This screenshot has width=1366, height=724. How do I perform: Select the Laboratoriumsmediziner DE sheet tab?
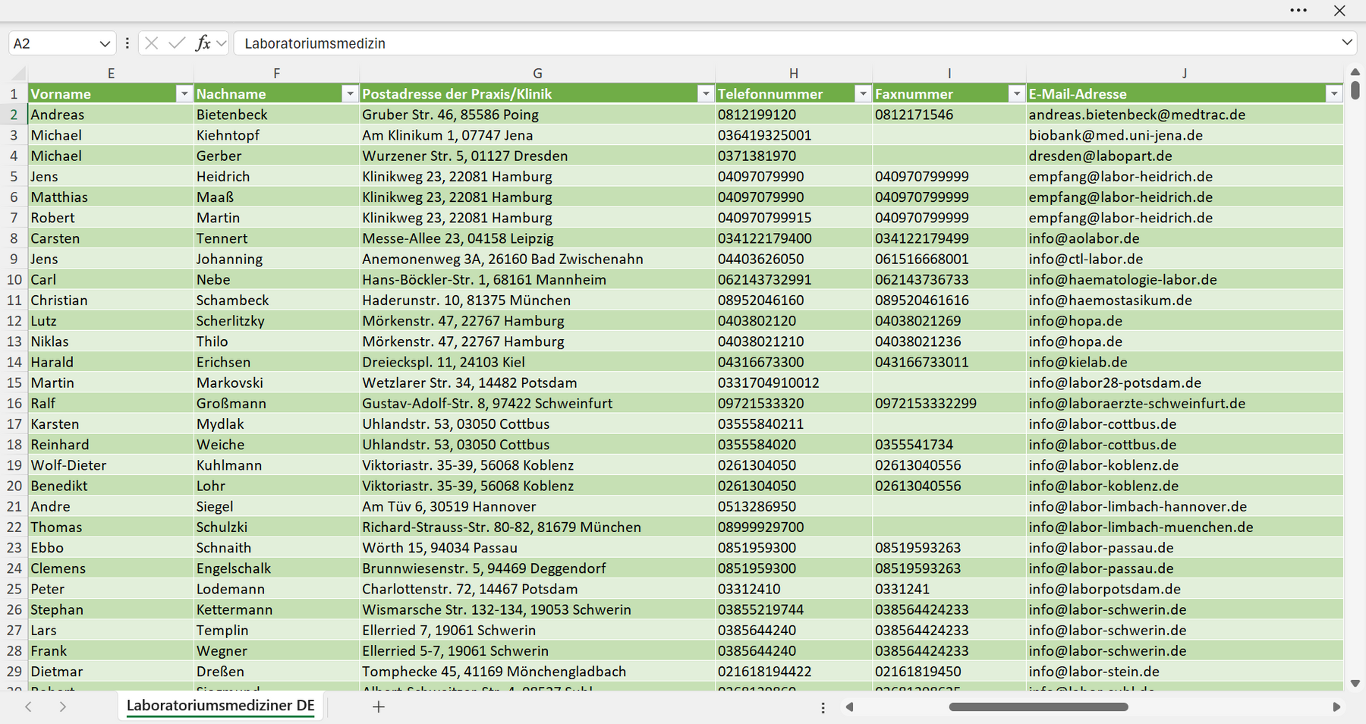pos(220,706)
